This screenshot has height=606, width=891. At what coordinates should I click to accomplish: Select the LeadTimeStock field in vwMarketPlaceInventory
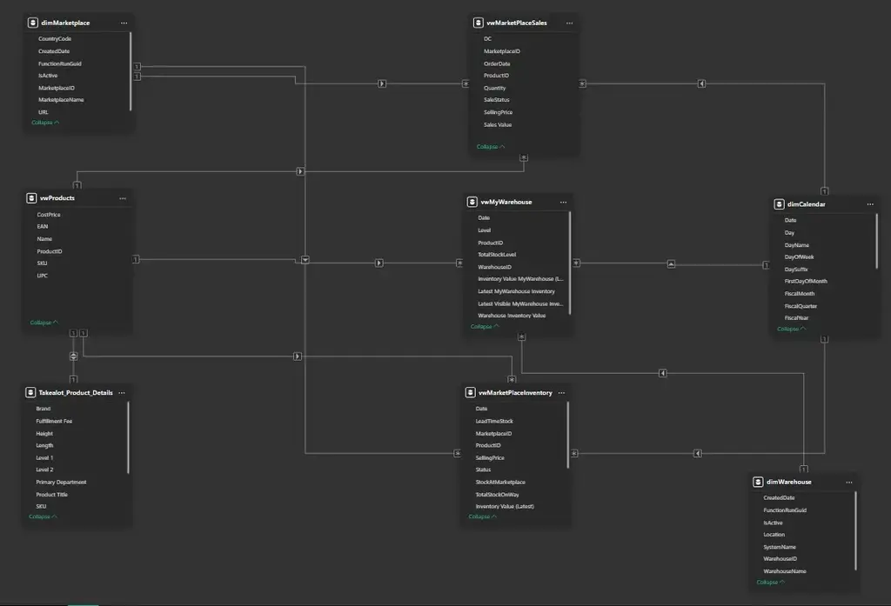tap(493, 421)
